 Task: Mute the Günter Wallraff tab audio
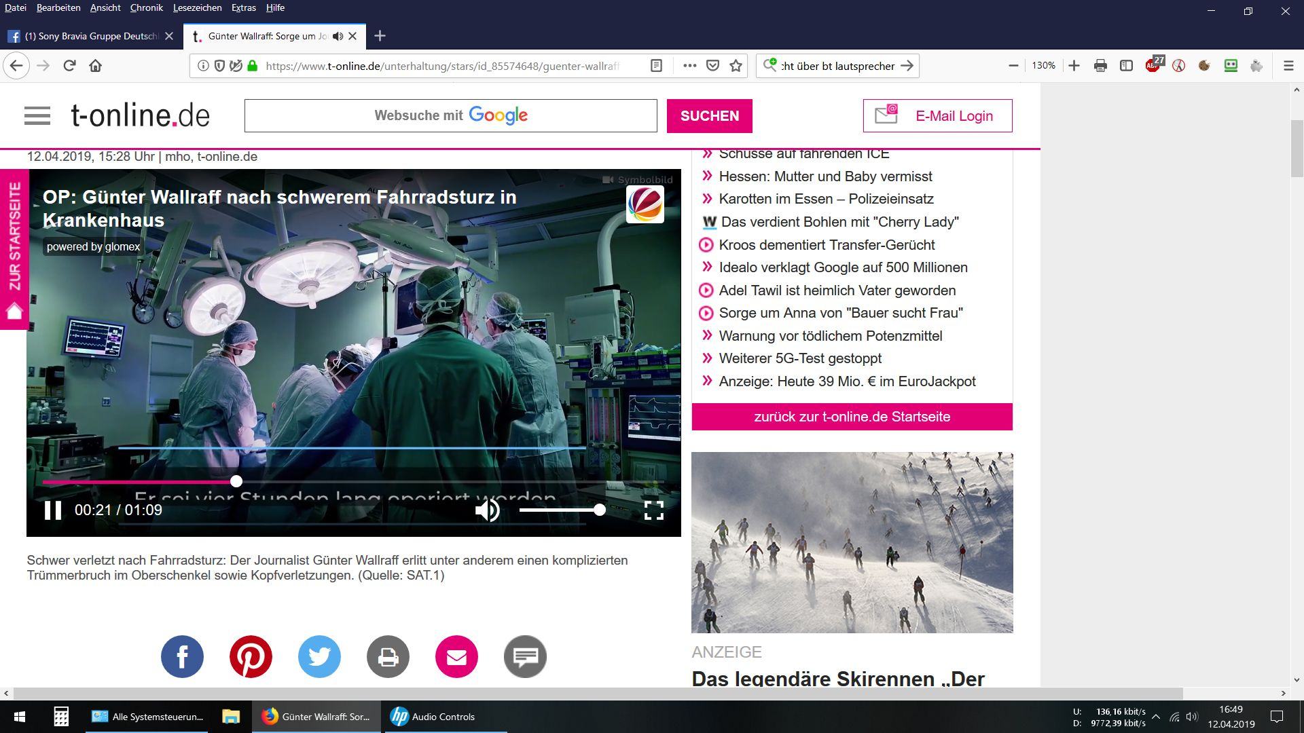coord(338,36)
